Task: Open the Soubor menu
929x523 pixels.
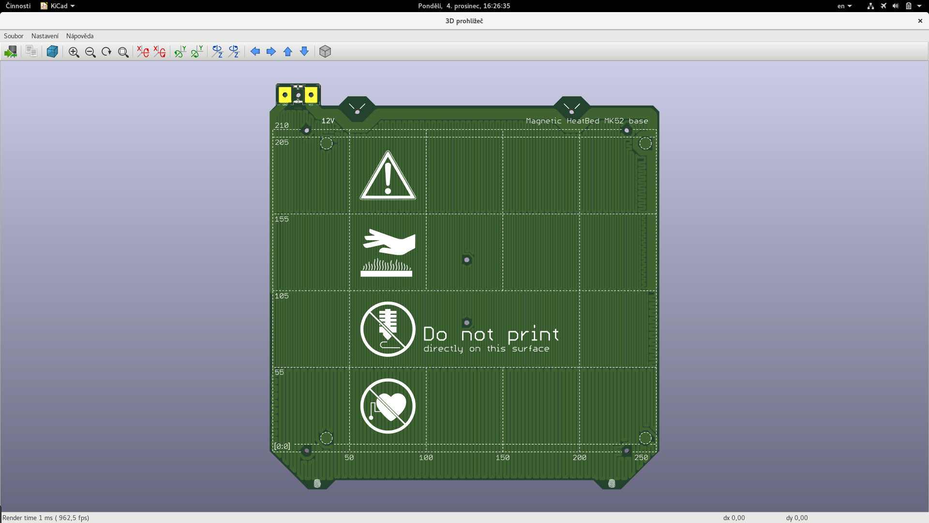Action: tap(14, 36)
